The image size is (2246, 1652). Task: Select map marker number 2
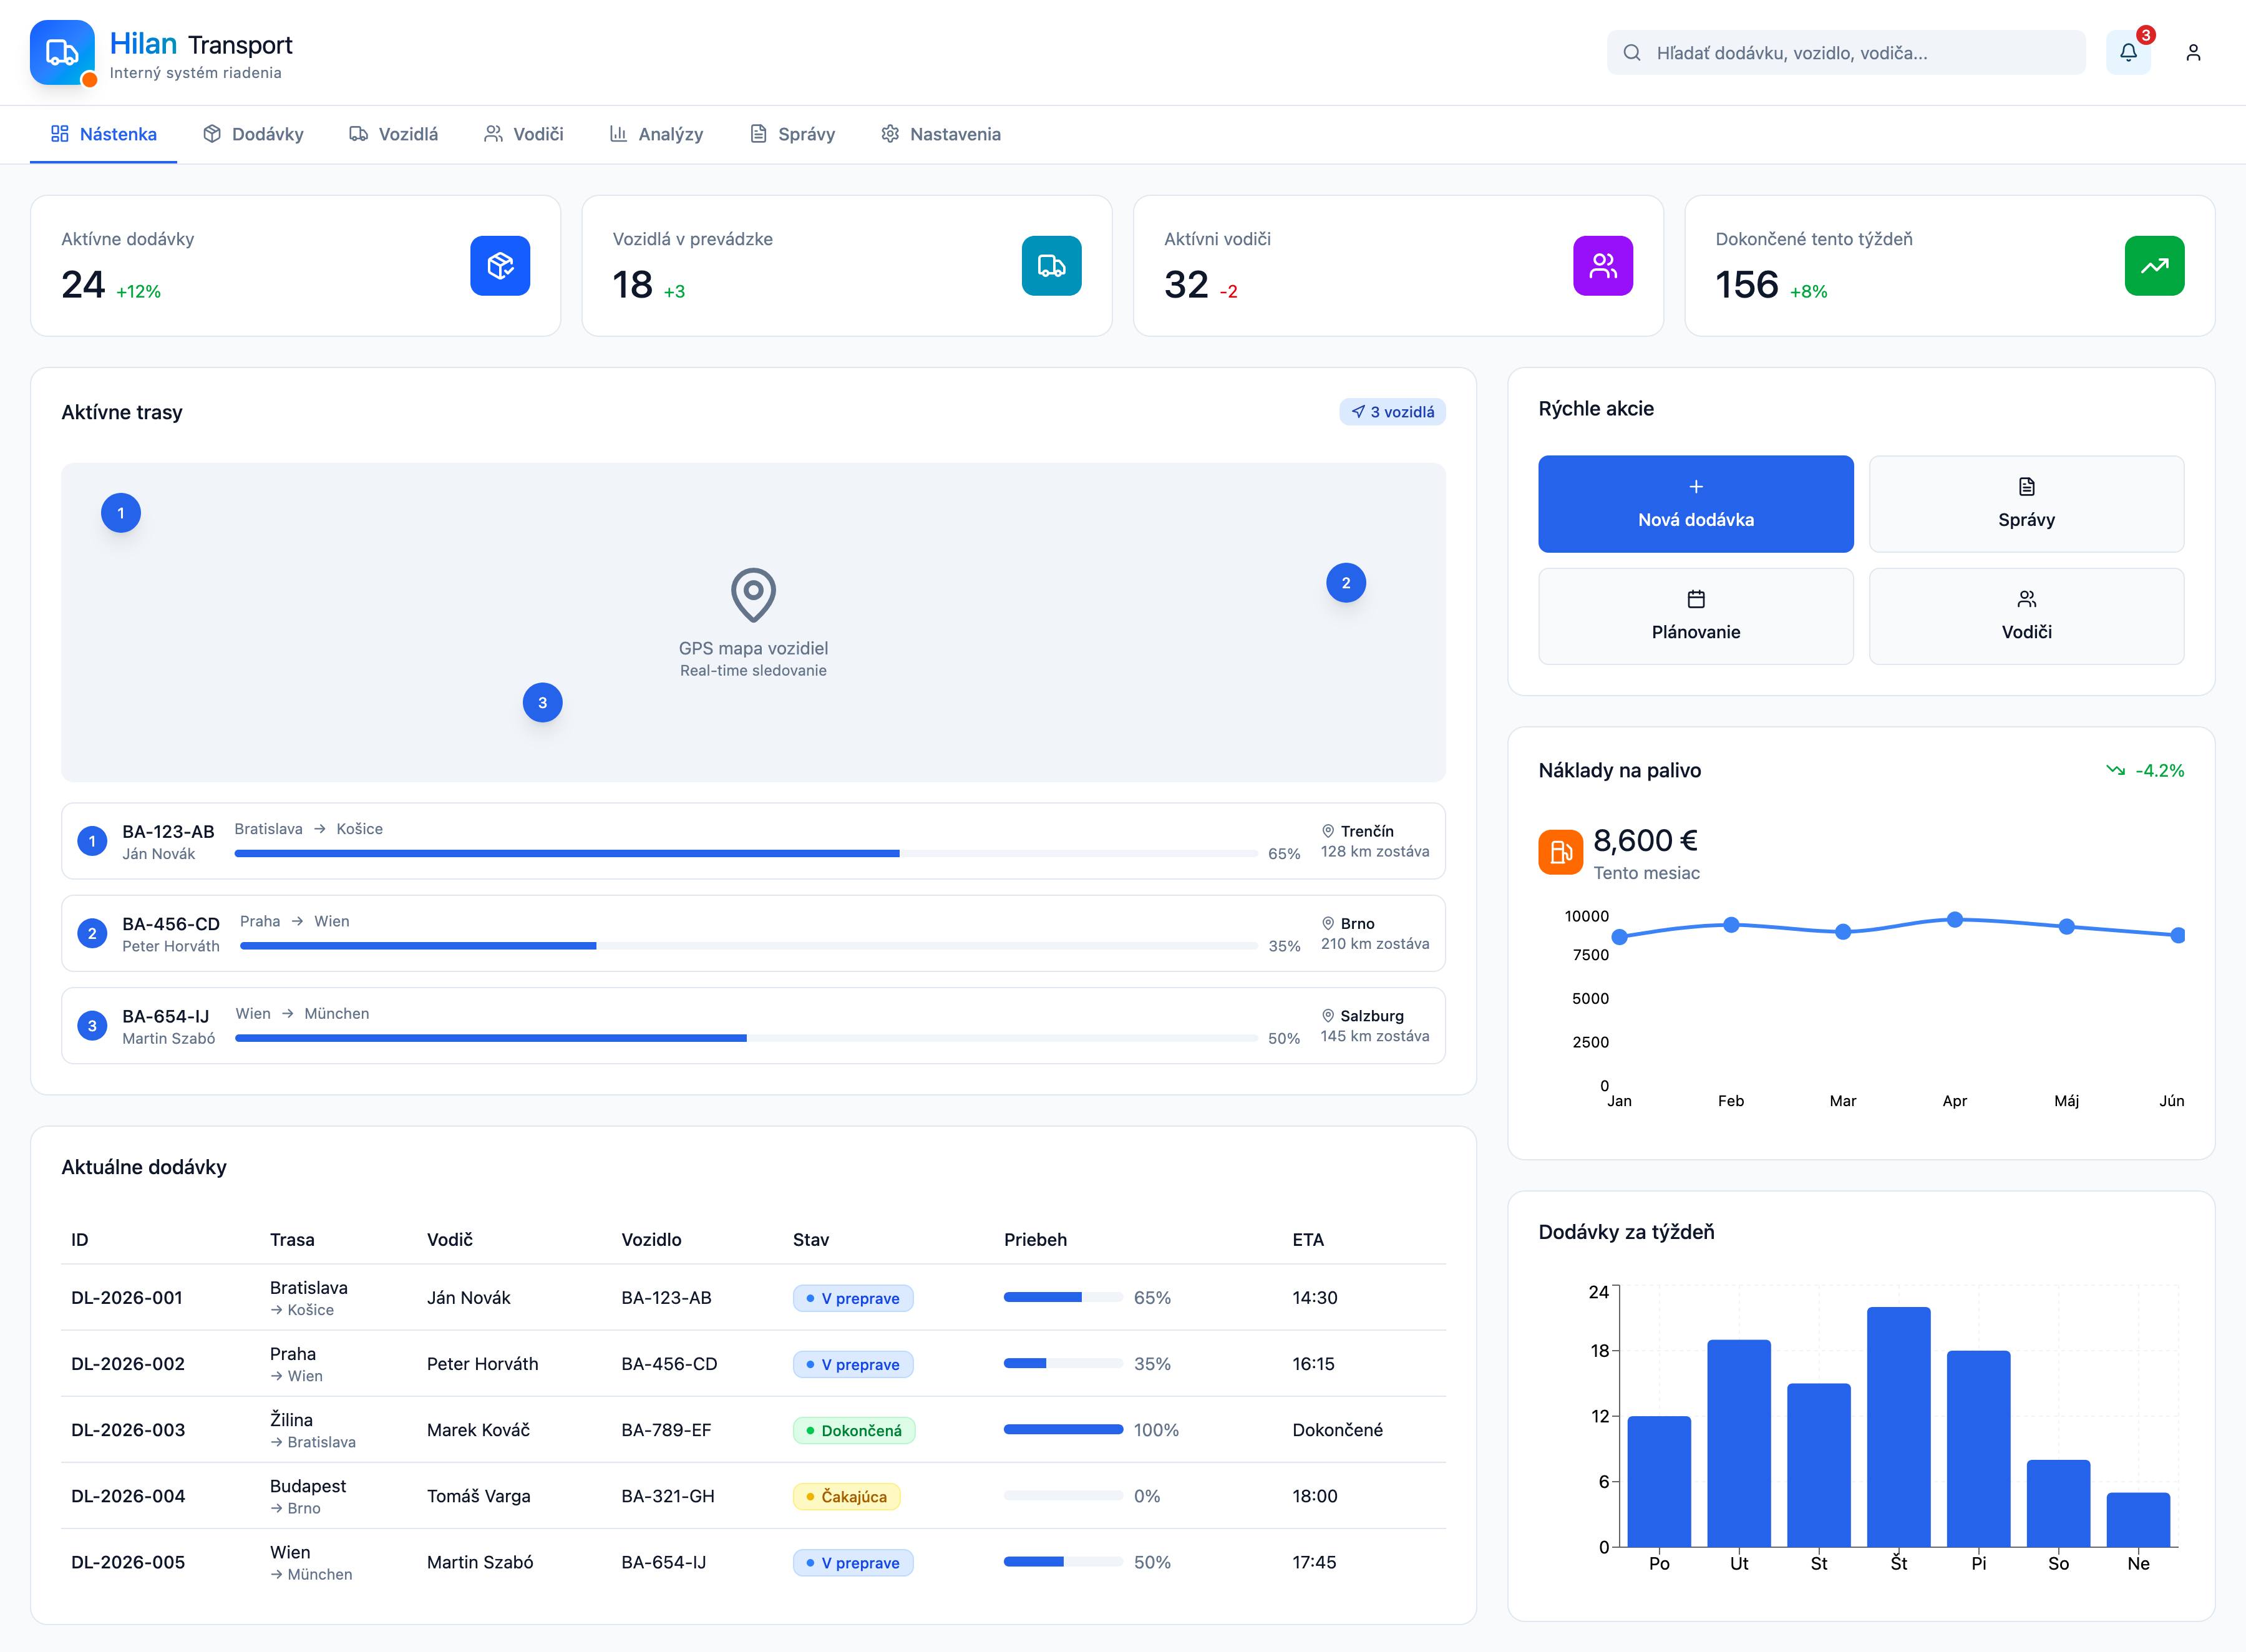[1345, 583]
